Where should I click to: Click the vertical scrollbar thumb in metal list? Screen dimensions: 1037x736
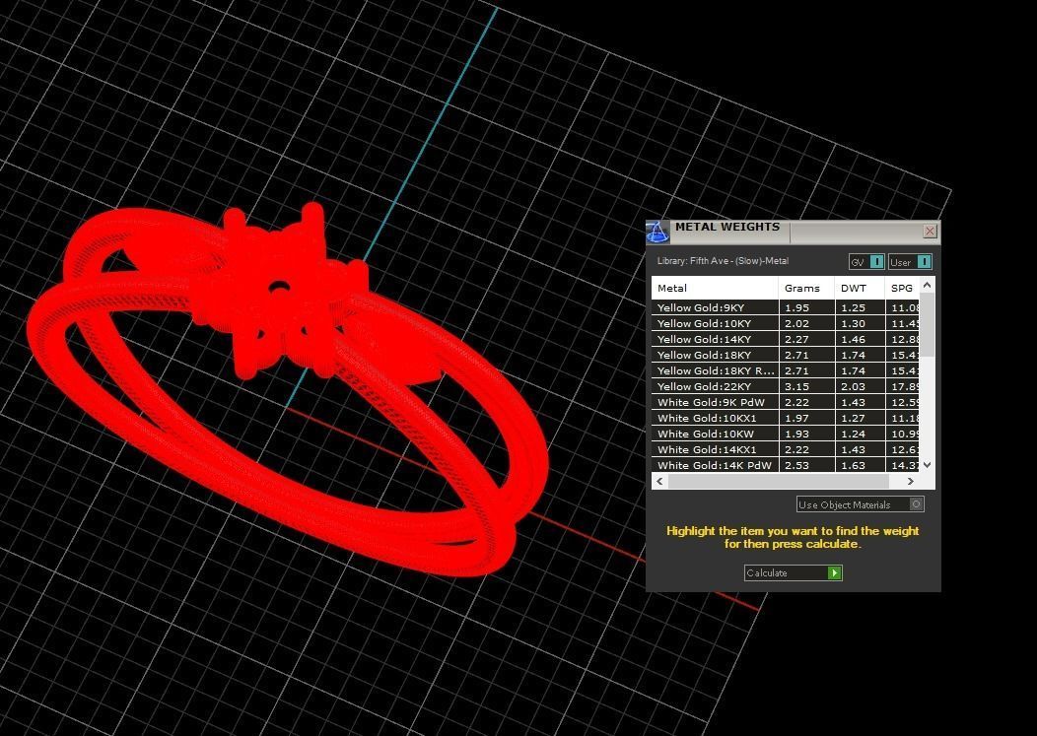coord(928,324)
